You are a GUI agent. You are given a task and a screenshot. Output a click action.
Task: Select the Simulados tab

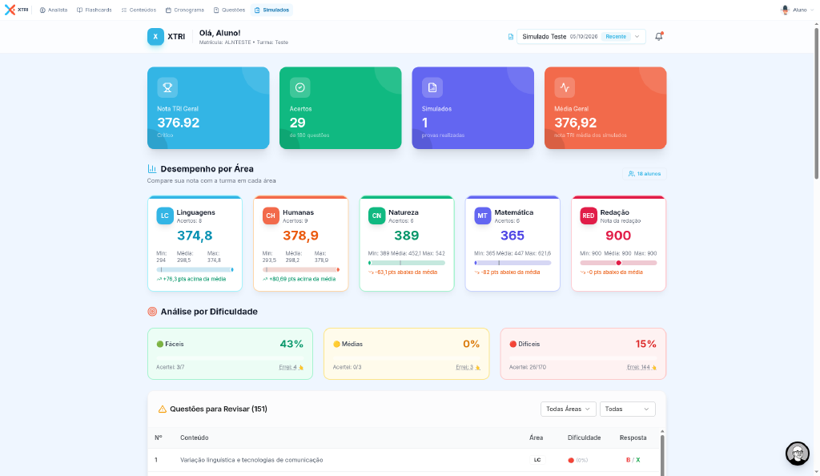pyautogui.click(x=271, y=10)
